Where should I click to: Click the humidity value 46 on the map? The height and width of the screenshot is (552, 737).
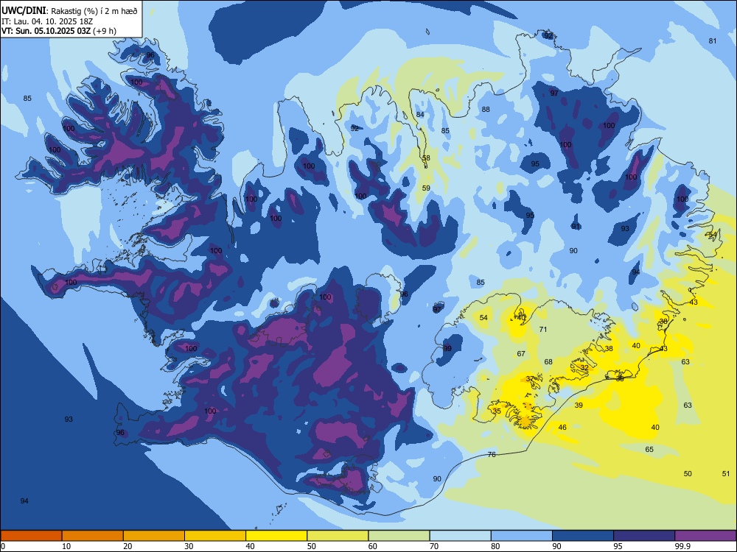point(562,427)
